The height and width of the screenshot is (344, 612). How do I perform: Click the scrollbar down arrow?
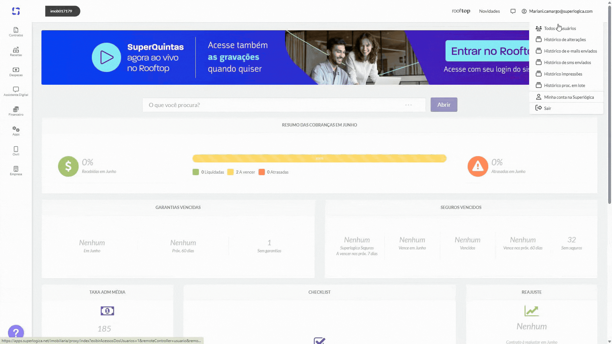(x=609, y=341)
